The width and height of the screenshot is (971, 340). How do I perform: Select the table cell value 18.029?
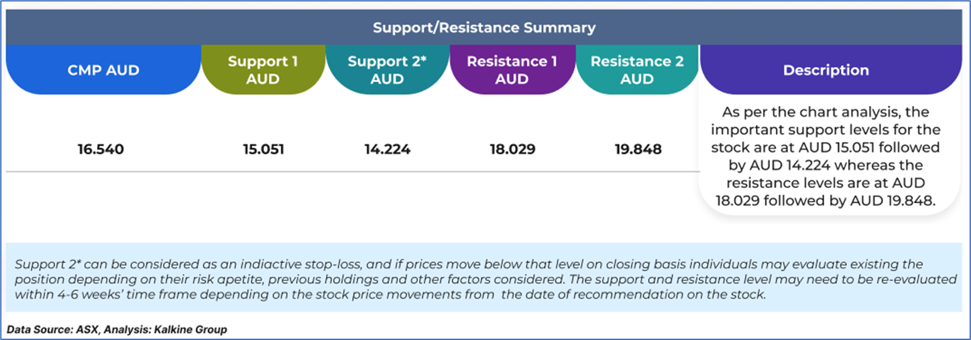(512, 149)
